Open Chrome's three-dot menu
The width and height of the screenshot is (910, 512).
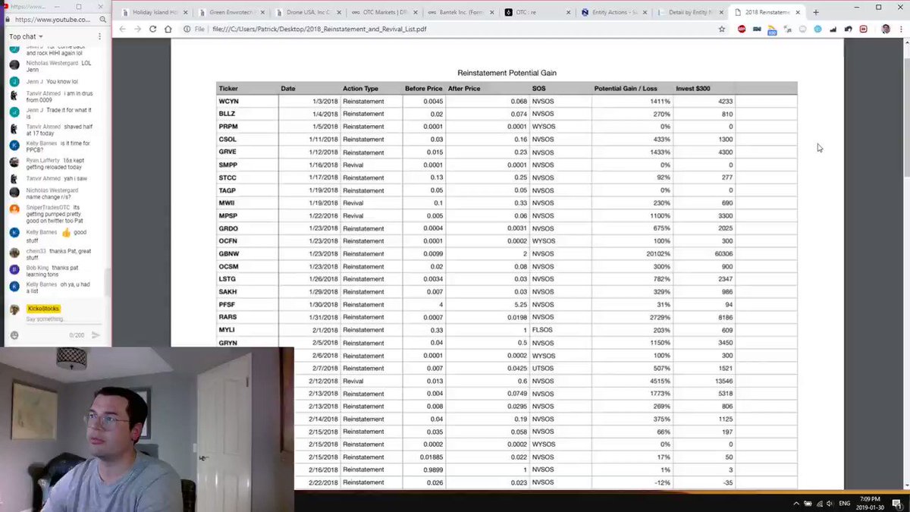tap(901, 29)
